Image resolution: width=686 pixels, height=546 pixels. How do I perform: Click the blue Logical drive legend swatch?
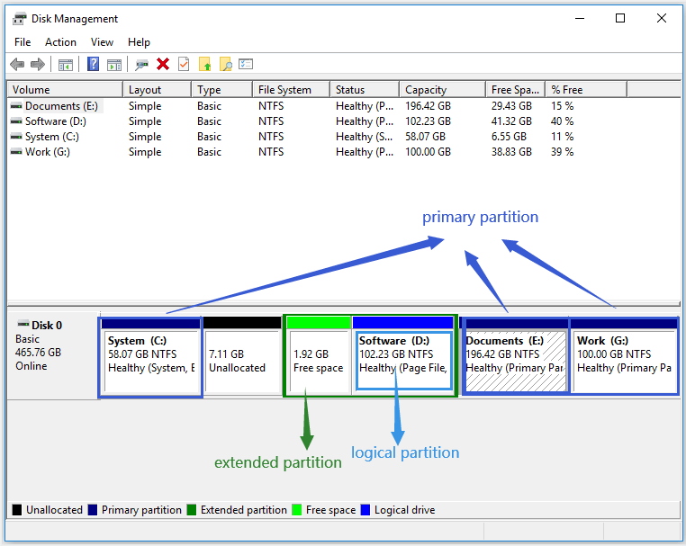pyautogui.click(x=366, y=510)
